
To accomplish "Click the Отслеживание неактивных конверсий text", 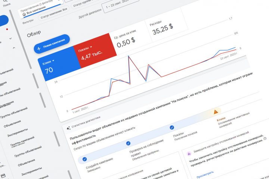I will (234, 120).
